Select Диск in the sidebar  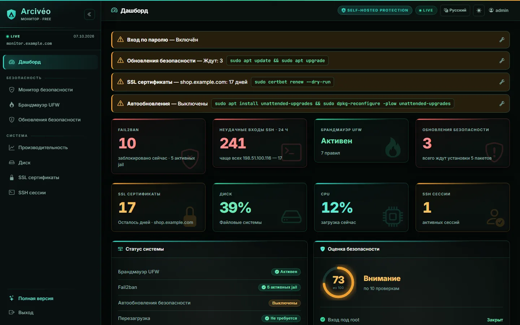click(x=51, y=163)
